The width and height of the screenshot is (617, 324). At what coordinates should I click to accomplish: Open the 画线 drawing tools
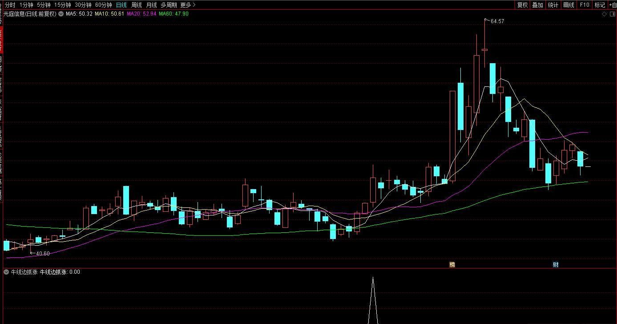click(569, 5)
